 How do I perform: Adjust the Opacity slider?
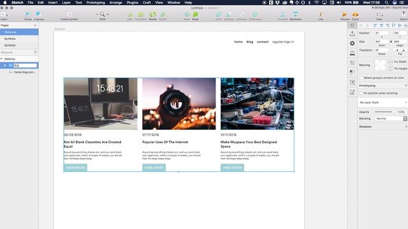(x=384, y=112)
